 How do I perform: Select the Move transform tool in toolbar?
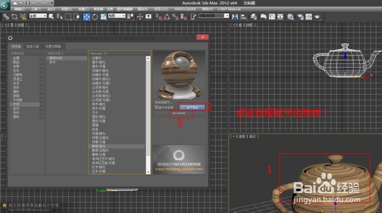tap(87, 17)
